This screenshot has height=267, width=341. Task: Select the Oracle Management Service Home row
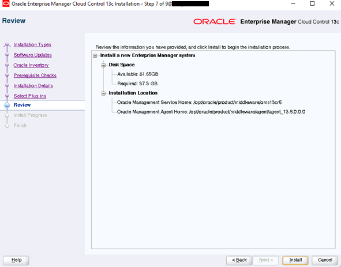pyautogui.click(x=199, y=103)
